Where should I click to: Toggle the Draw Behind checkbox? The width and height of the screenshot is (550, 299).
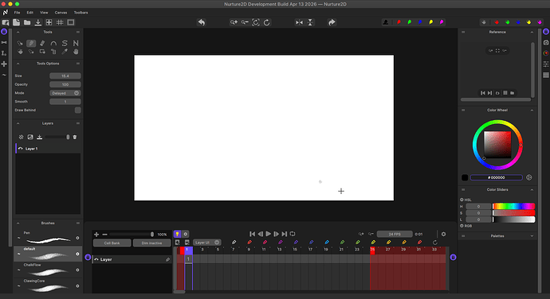click(x=78, y=110)
